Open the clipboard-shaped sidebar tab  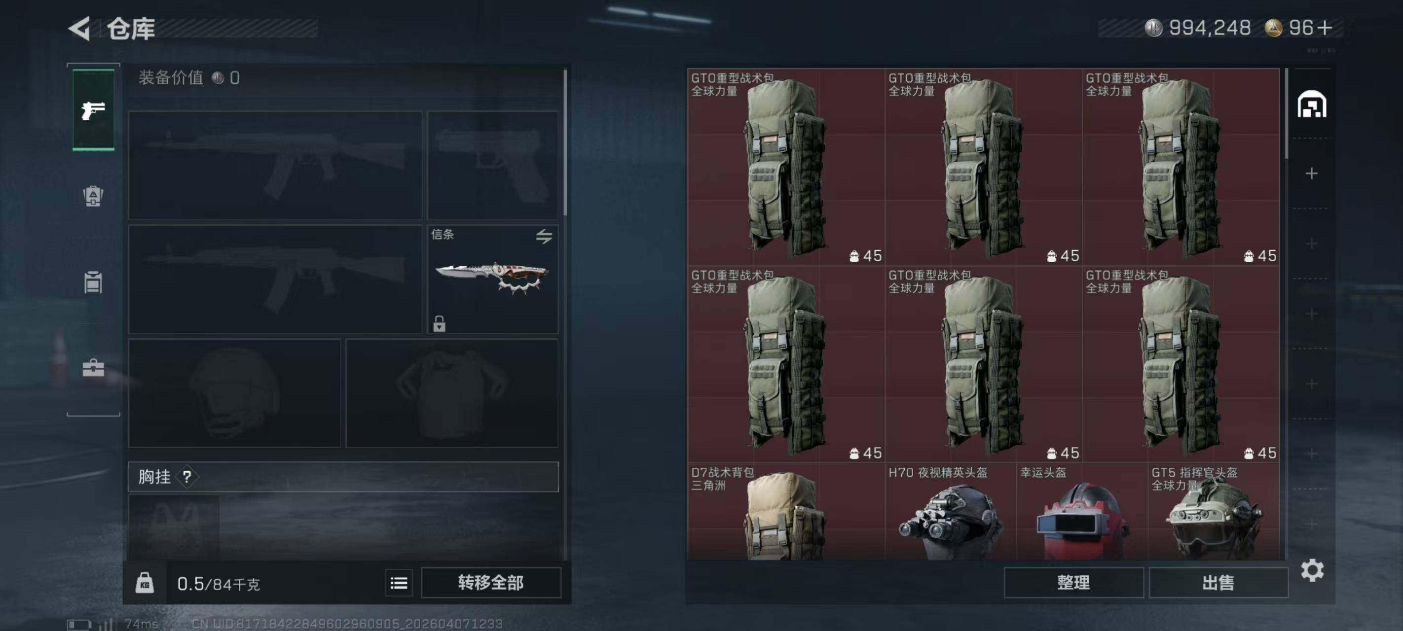coord(93,282)
